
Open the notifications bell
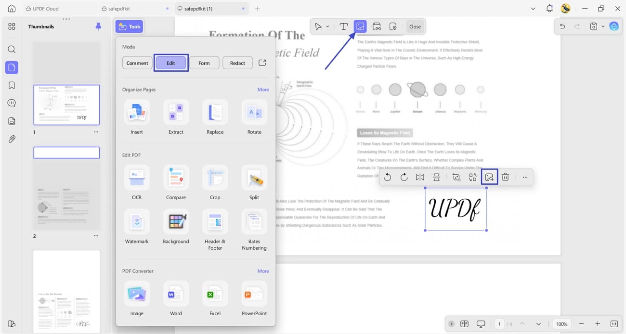tap(549, 9)
